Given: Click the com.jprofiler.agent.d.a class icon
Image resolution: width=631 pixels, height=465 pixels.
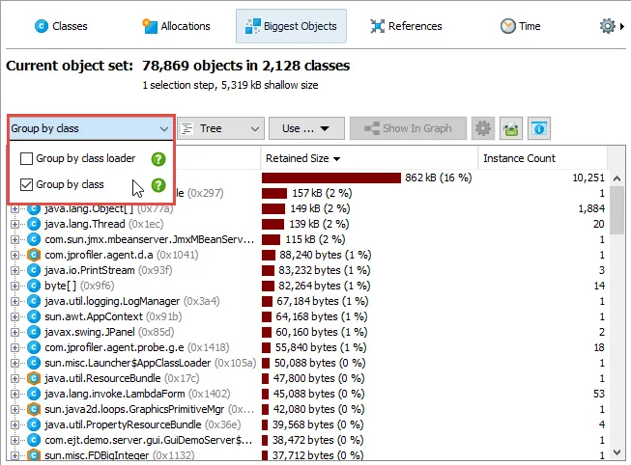Looking at the screenshot, I should tap(34, 256).
